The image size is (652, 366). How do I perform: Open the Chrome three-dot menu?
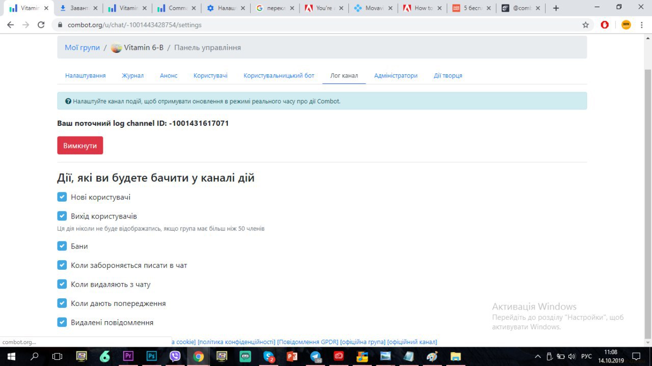642,24
